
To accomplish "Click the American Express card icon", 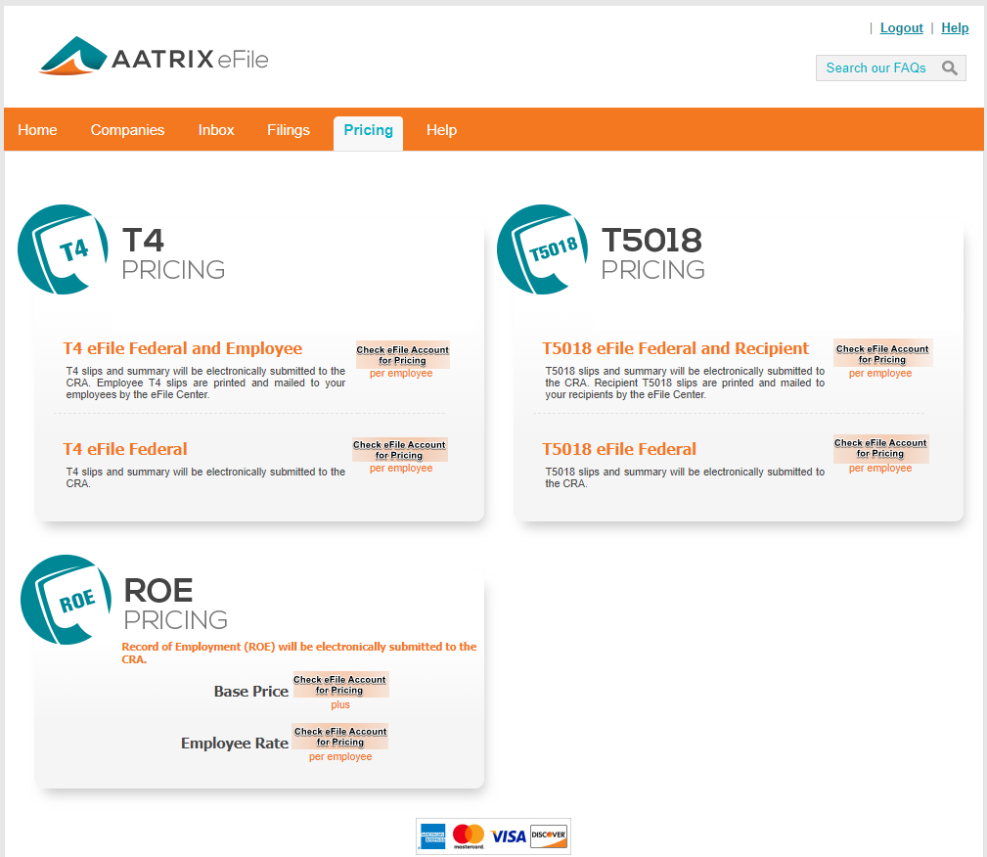I will [432, 836].
